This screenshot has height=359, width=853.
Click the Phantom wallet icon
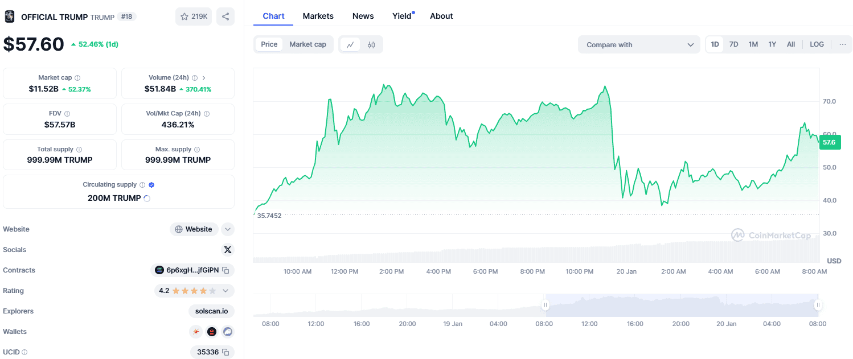(228, 331)
